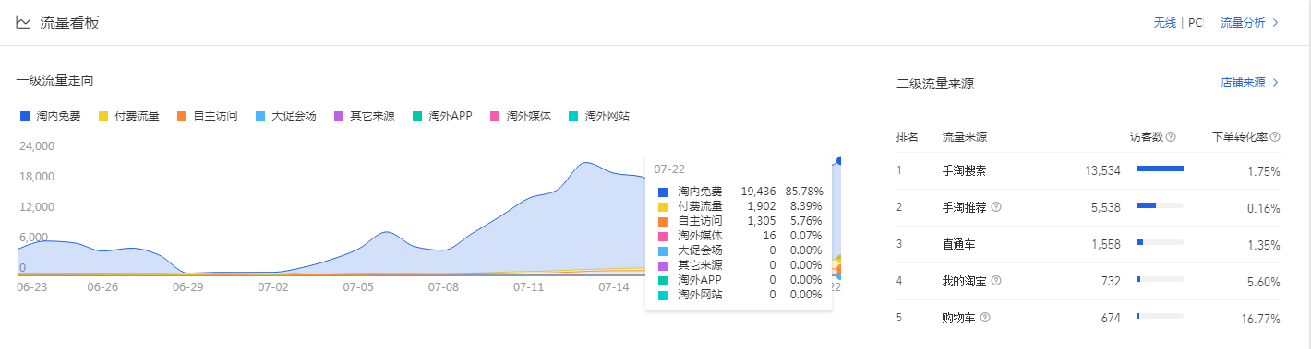Click conversion rate 16.77%
Image resolution: width=1311 pixels, height=349 pixels.
[1261, 319]
